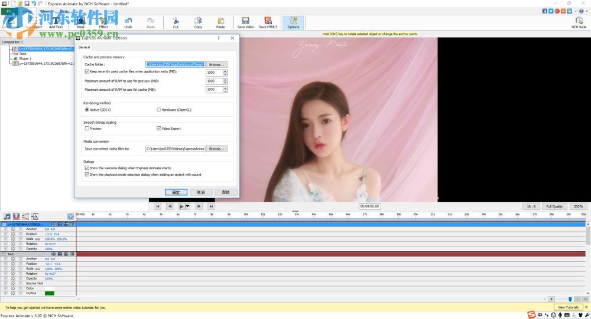The height and width of the screenshot is (319, 591).
Task: Click the timeline zoom slider handle
Action: point(570,299)
